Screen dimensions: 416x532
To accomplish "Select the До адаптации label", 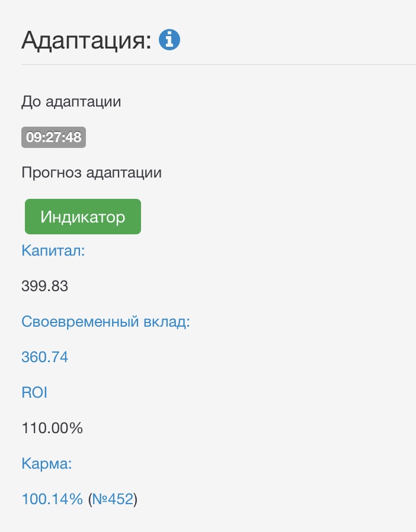I will click(x=71, y=102).
